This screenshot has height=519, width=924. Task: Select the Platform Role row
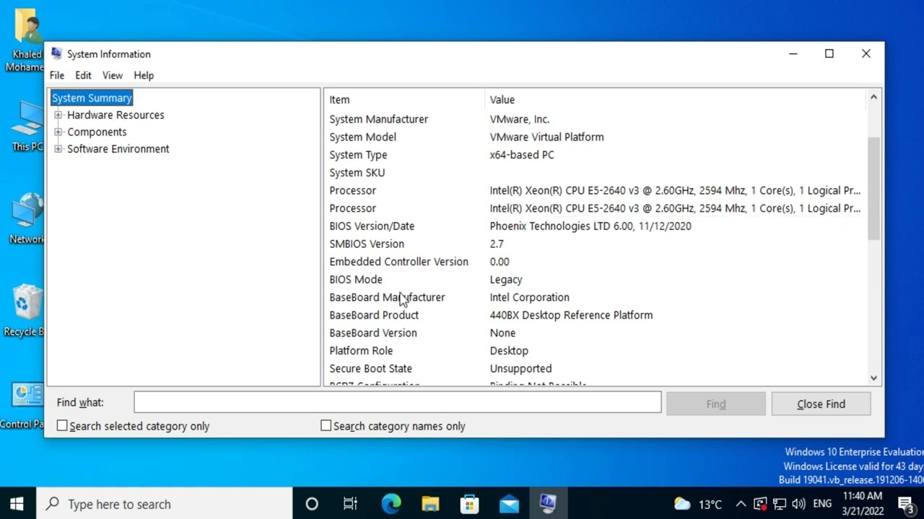595,350
